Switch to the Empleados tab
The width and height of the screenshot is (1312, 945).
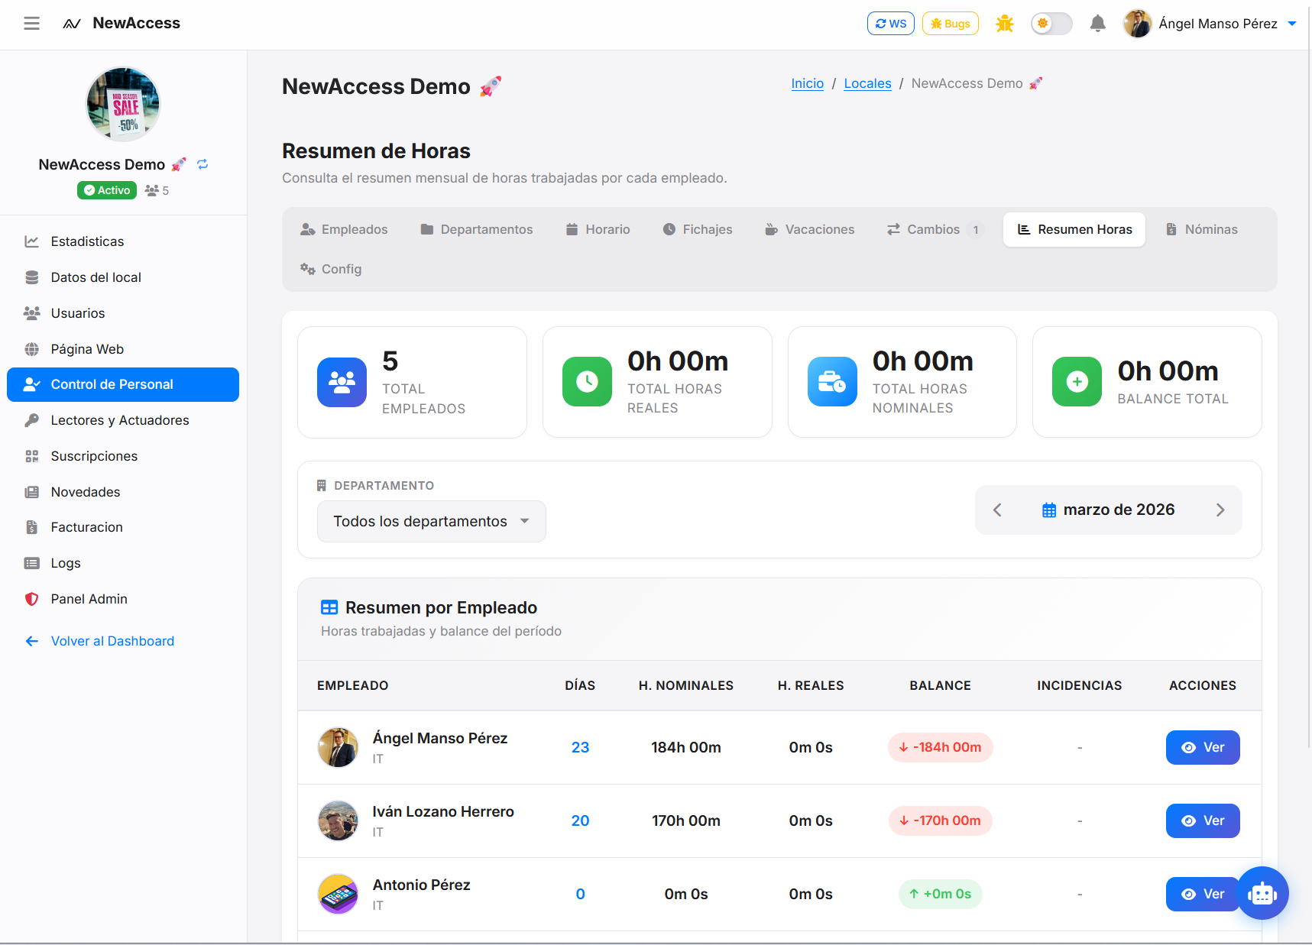[344, 230]
